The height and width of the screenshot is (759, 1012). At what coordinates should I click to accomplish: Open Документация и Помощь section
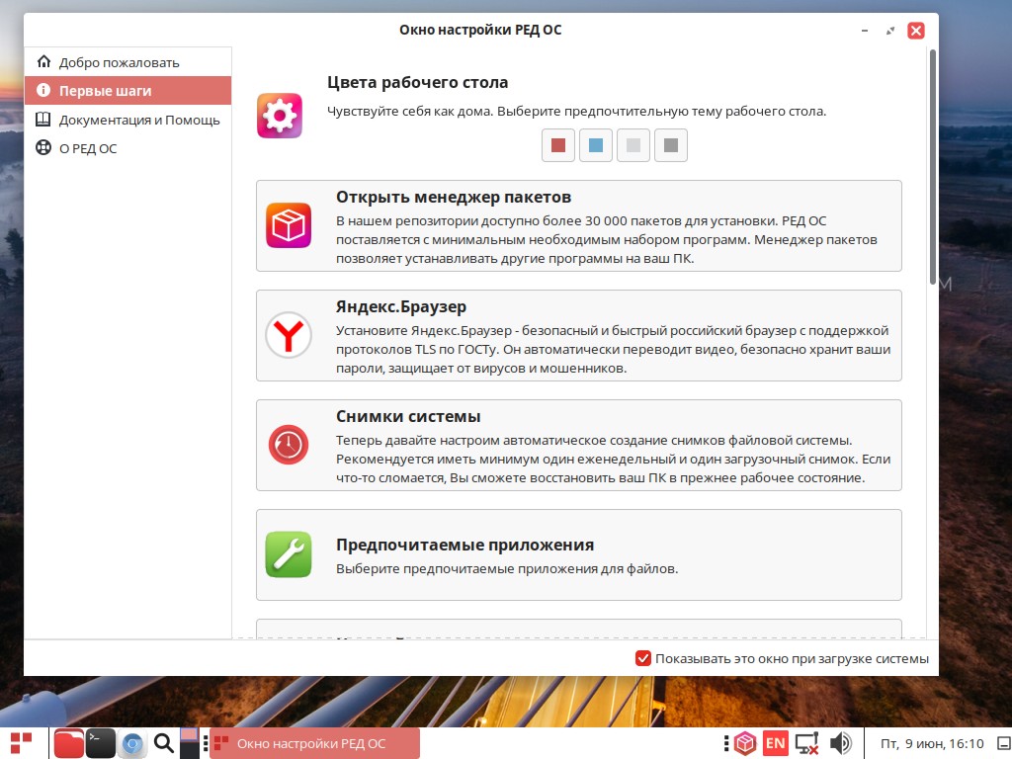127,120
